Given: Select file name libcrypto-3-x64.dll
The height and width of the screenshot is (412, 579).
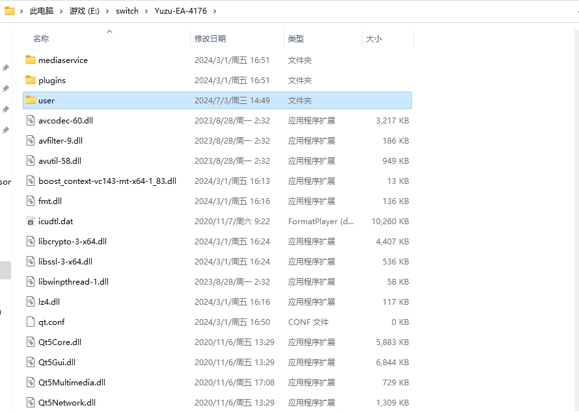Looking at the screenshot, I should click(x=73, y=241).
